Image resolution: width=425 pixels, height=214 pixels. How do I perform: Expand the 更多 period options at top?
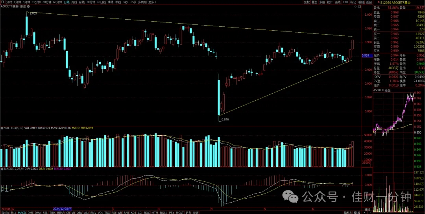pyautogui.click(x=152, y=2)
